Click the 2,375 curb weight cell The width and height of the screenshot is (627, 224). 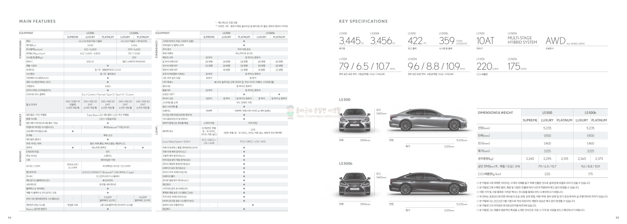click(x=599, y=158)
